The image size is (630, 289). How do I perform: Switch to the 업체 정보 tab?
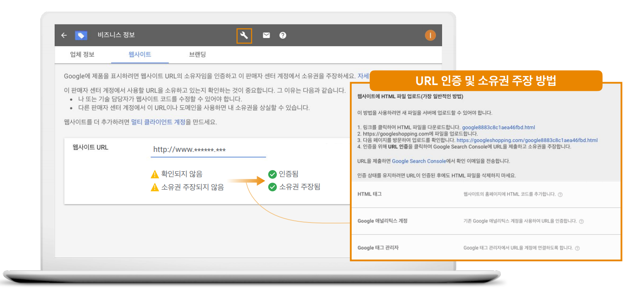[x=82, y=54]
